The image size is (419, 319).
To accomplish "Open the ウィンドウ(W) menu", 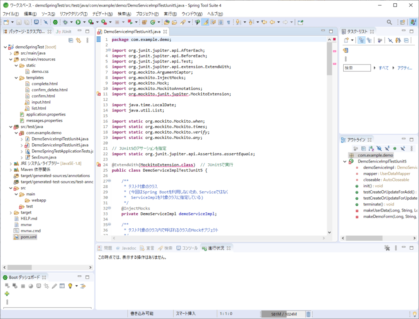I will pyautogui.click(x=192, y=14).
